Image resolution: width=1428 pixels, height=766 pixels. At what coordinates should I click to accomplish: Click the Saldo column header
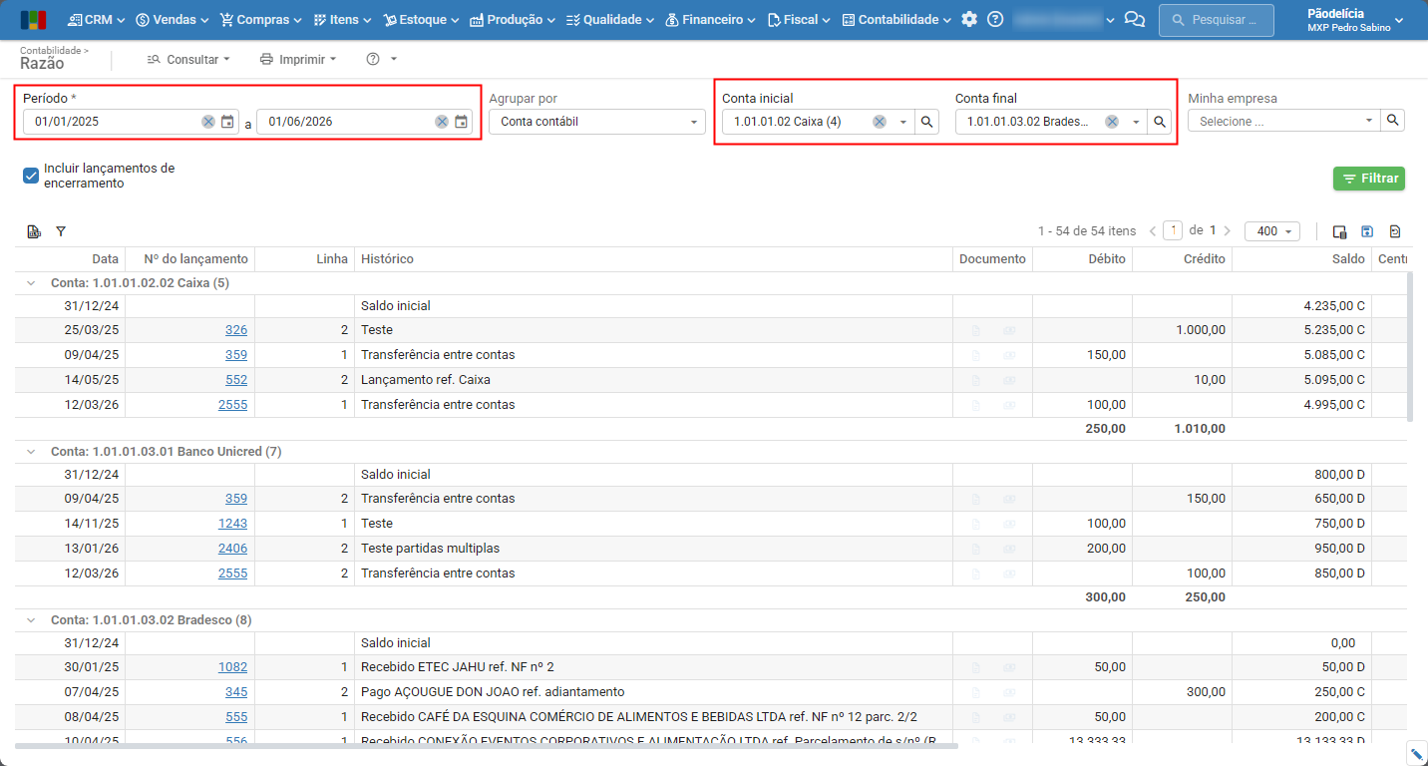[x=1301, y=259]
